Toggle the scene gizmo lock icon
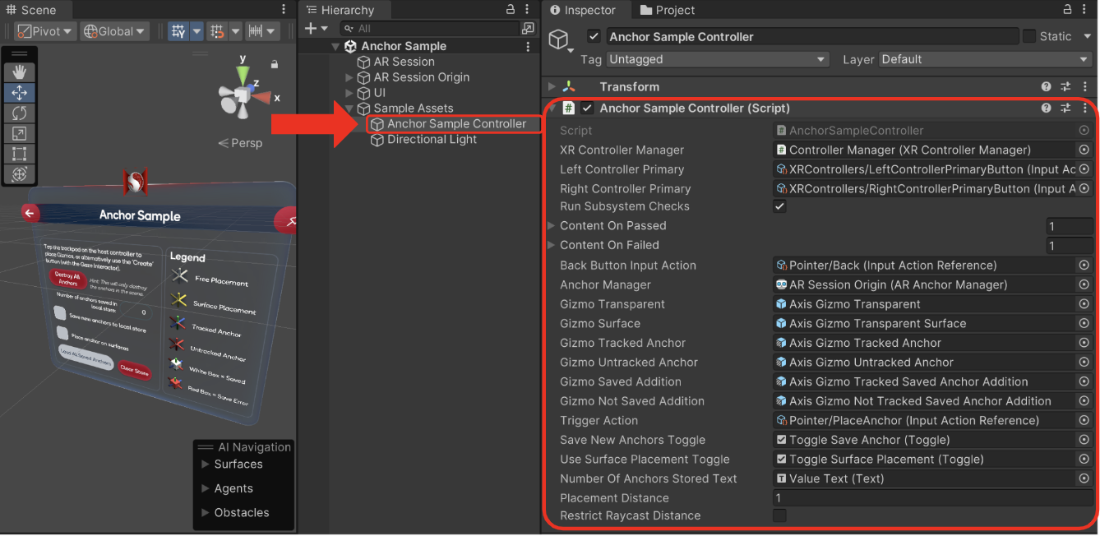Viewport: 1100px width, 536px height. coord(274,64)
